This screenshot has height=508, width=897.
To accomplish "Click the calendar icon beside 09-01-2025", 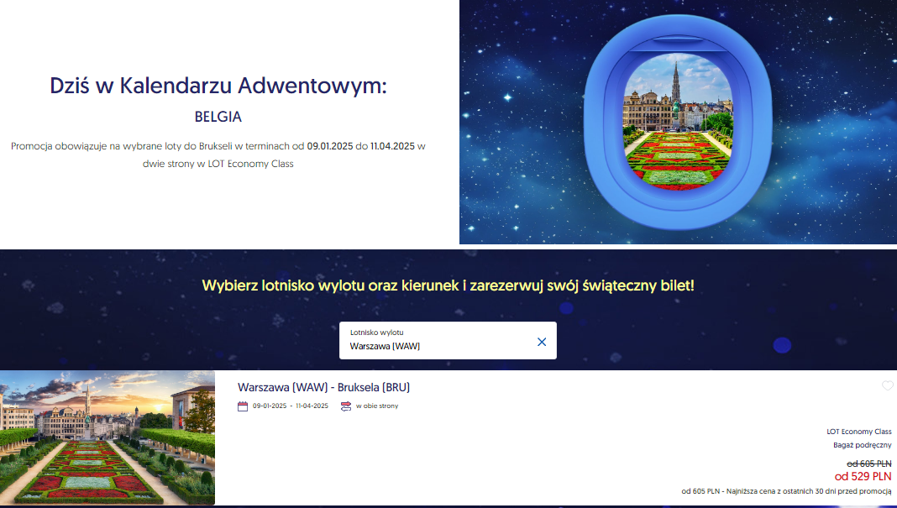I will [x=243, y=406].
